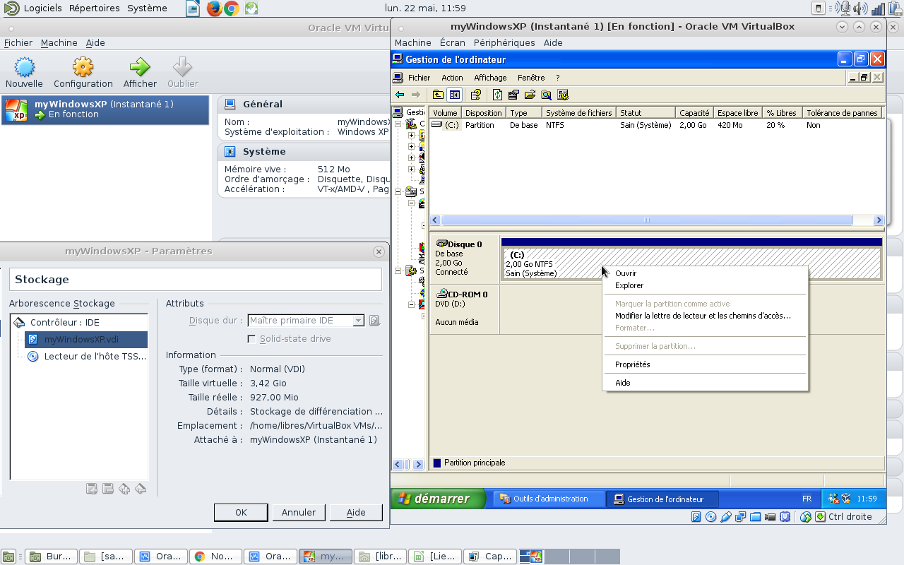Launch Firefox from the top panel
The width and height of the screenshot is (904, 565).
(x=214, y=8)
